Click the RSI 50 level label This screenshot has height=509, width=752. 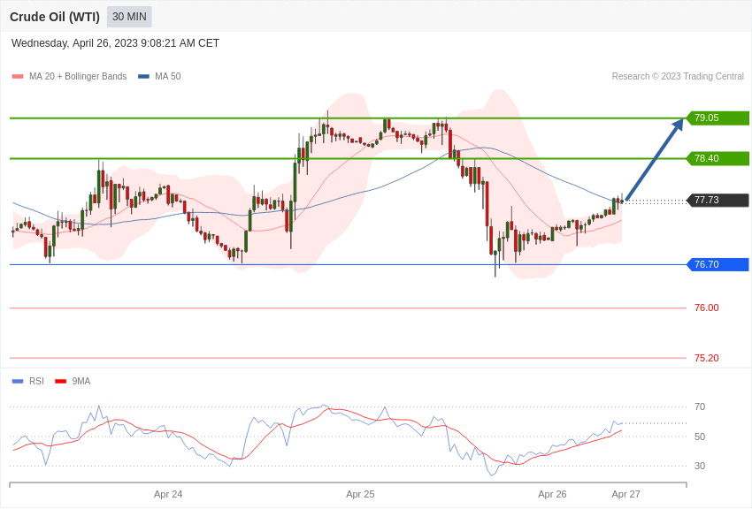pyautogui.click(x=700, y=437)
